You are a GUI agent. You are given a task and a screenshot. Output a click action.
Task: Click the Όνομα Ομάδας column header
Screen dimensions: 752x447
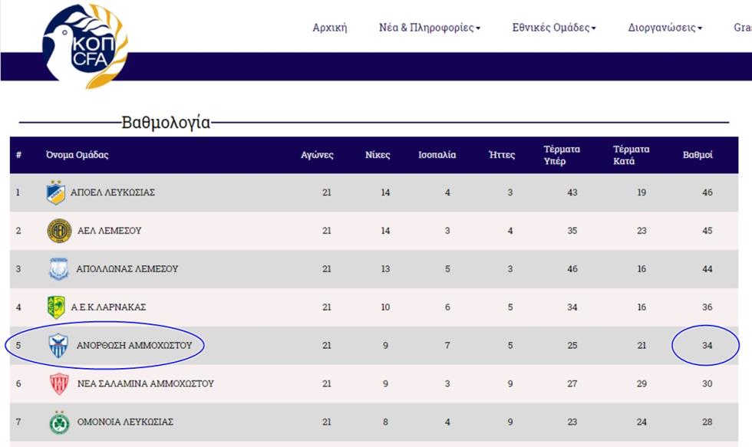[78, 155]
